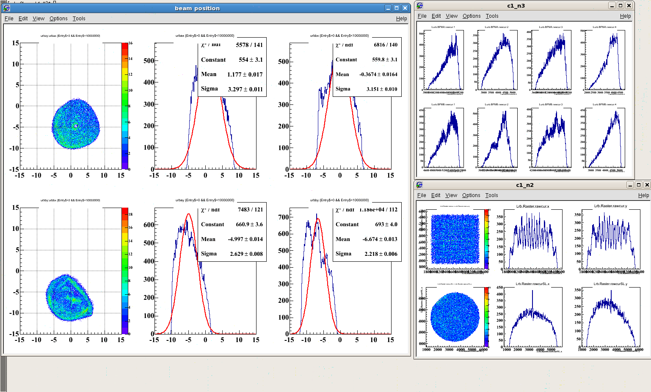Click the urbax histogram title text
This screenshot has height=392, width=651.
(x=205, y=36)
